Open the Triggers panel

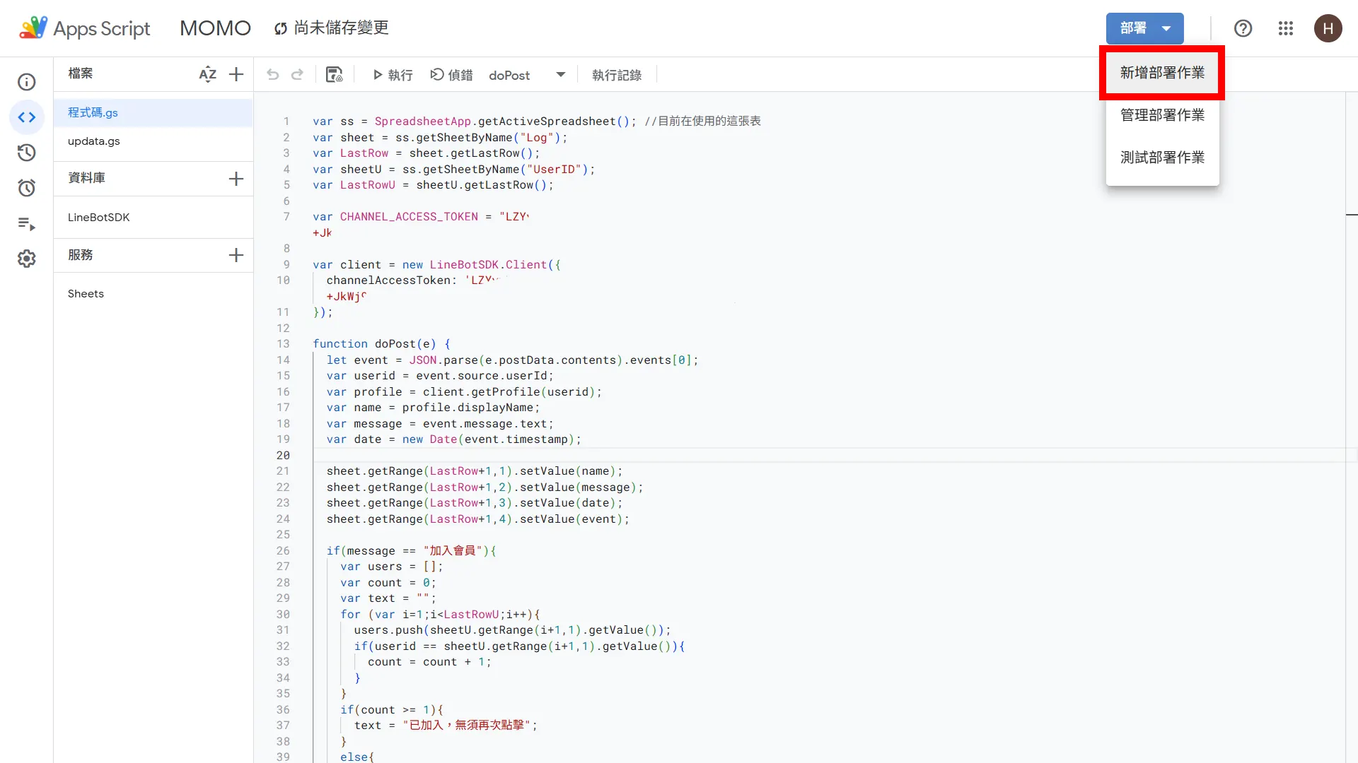click(x=26, y=188)
